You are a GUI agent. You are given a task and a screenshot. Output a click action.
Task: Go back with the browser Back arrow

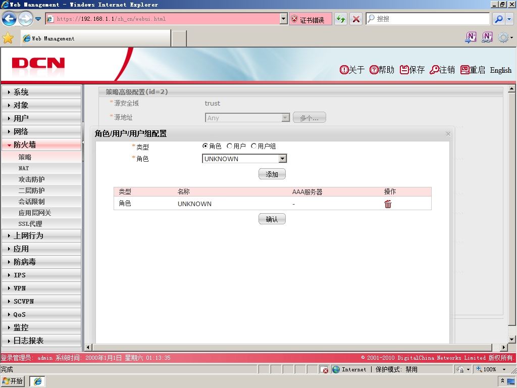click(x=9, y=19)
